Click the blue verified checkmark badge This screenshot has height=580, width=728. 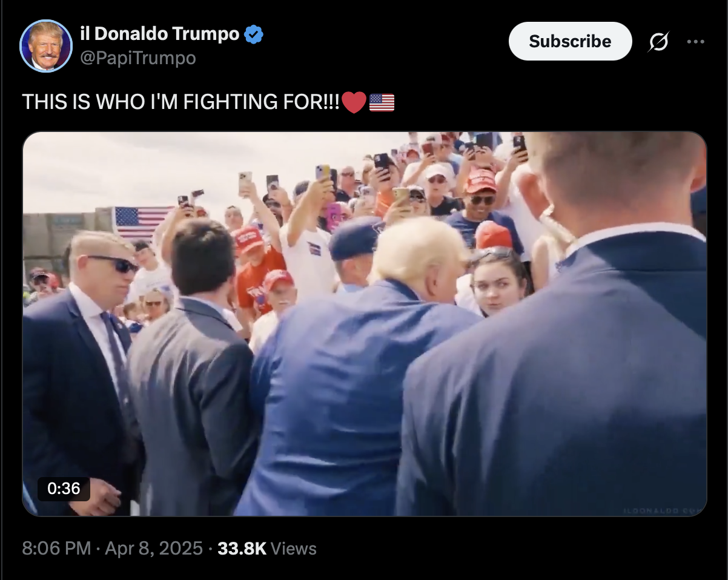253,35
